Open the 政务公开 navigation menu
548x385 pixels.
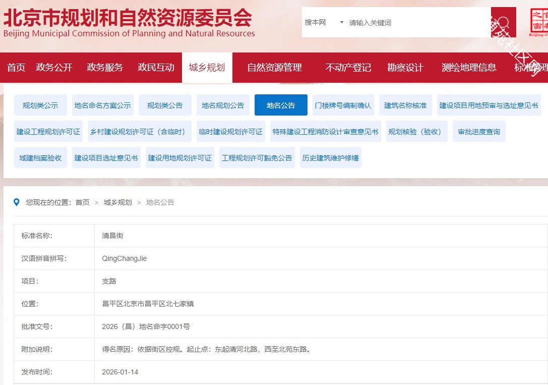[54, 68]
